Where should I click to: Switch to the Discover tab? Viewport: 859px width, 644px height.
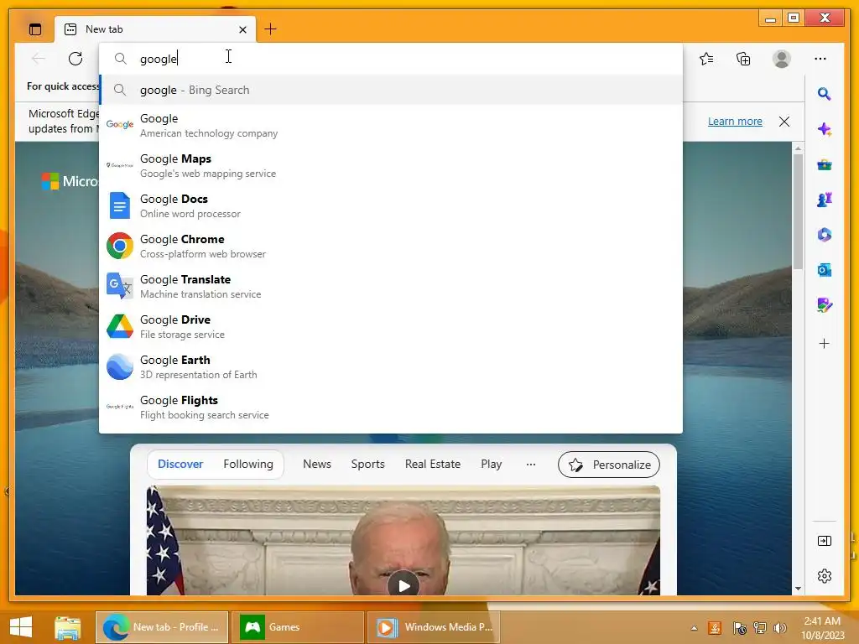click(x=180, y=464)
